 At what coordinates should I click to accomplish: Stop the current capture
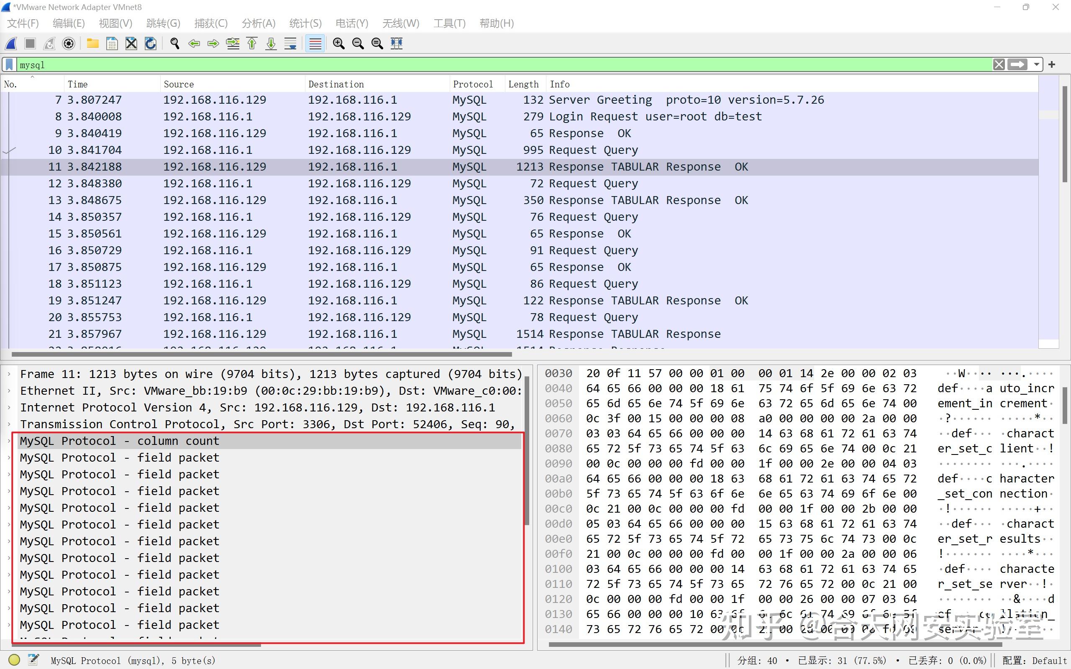pos(30,43)
